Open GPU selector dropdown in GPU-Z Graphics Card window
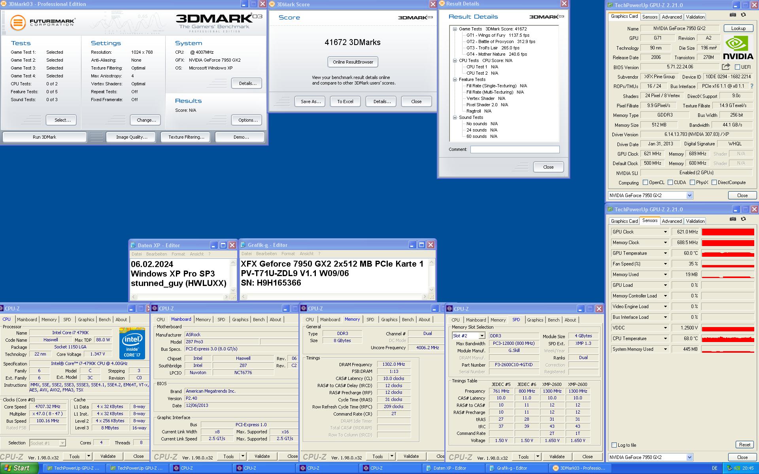 [689, 196]
